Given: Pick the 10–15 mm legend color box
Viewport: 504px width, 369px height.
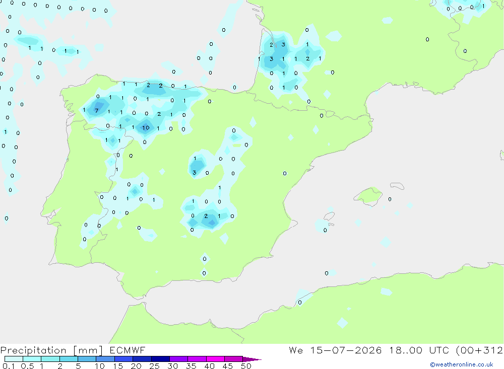Looking at the screenshot, I should tap(105, 359).
